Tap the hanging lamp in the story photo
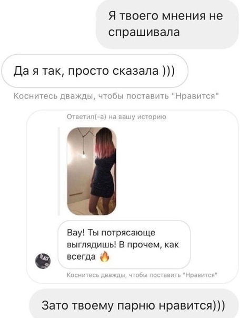 click(83, 154)
